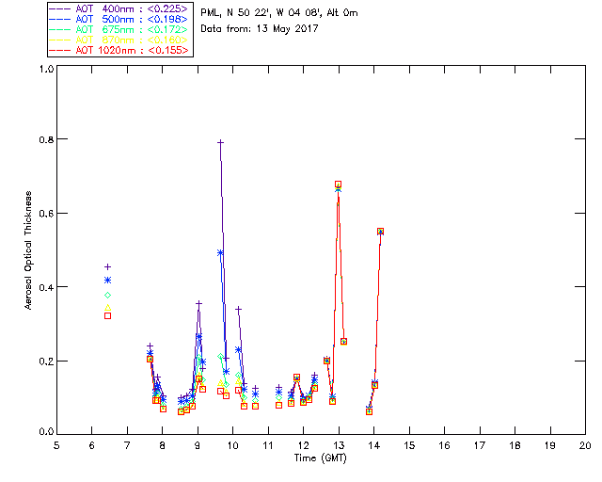Click the y-axis tick label 0.0
This screenshot has height=482, width=602.
(x=46, y=432)
